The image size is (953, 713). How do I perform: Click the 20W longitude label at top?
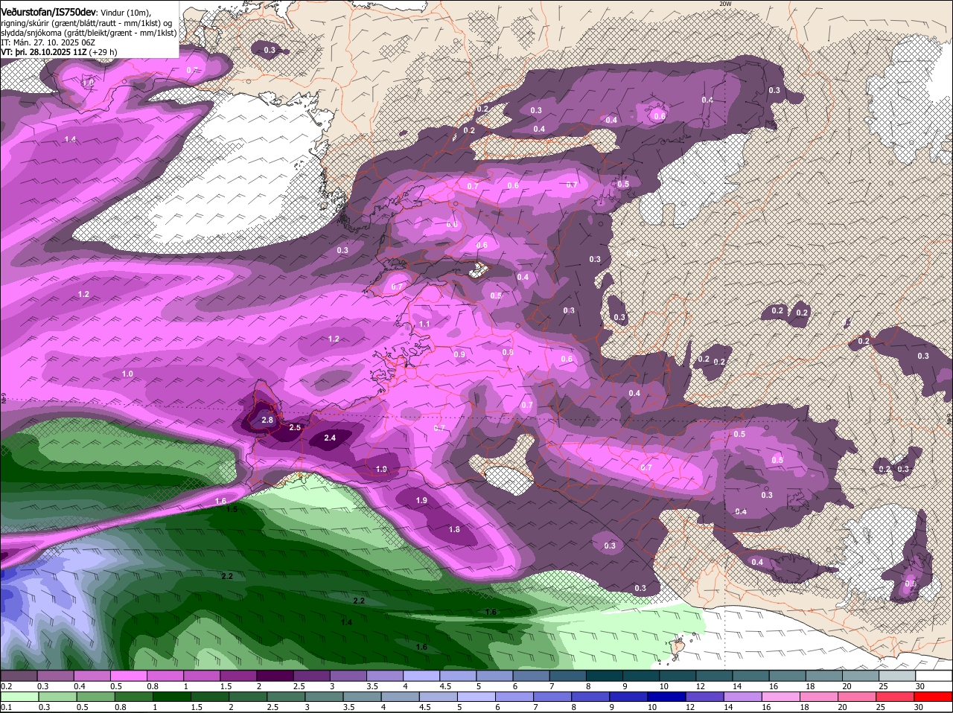tap(725, 4)
